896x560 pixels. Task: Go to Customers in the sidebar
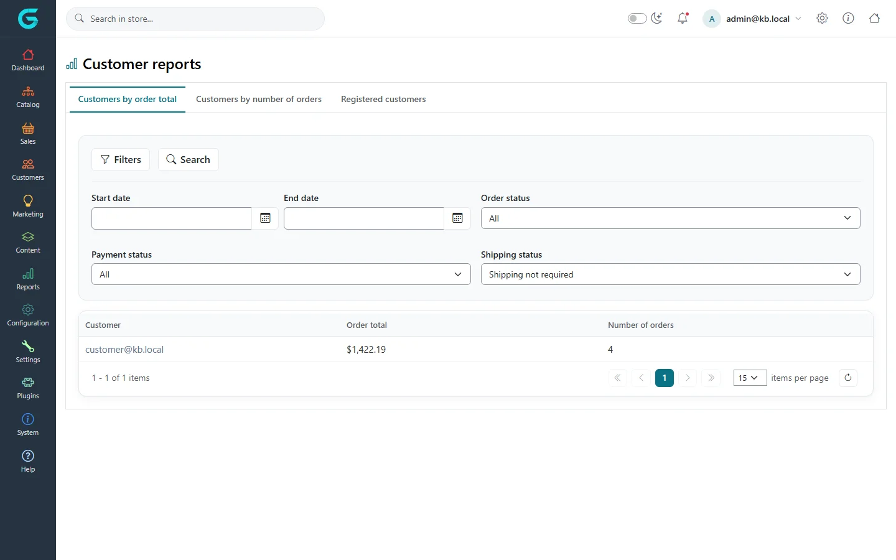pyautogui.click(x=28, y=170)
